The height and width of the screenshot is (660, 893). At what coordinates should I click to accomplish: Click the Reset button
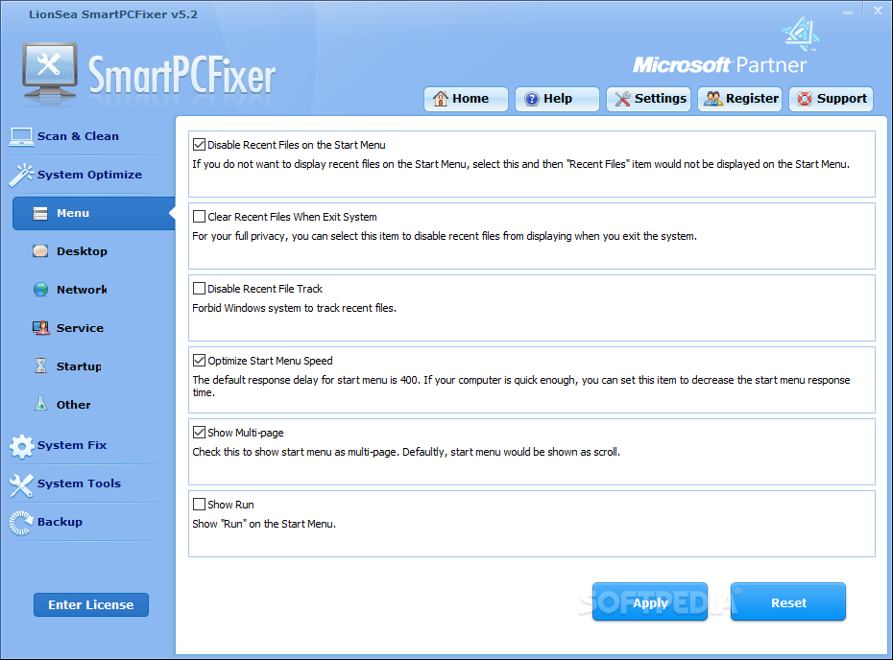pos(788,602)
